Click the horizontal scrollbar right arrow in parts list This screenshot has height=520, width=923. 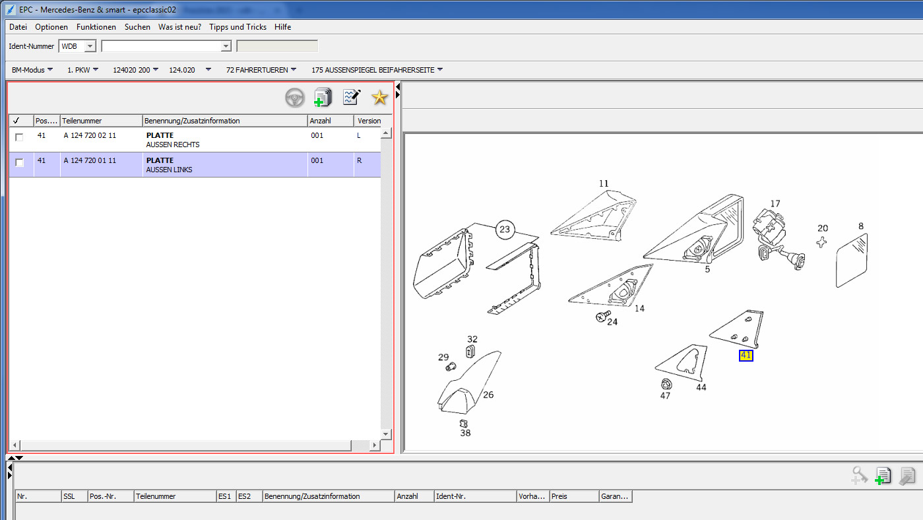(375, 445)
